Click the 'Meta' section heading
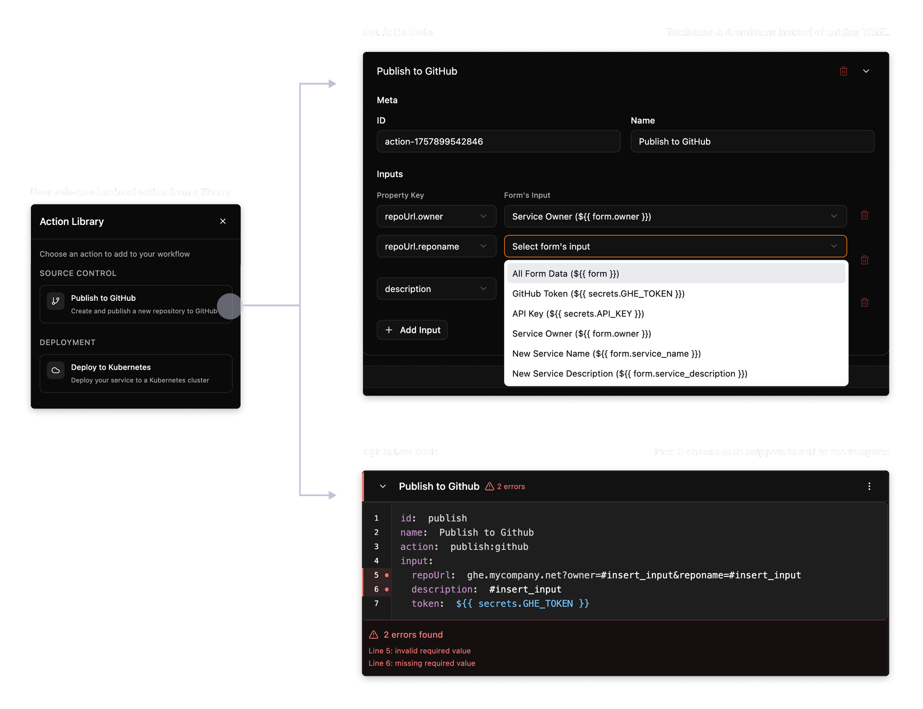923x709 pixels. (x=387, y=100)
